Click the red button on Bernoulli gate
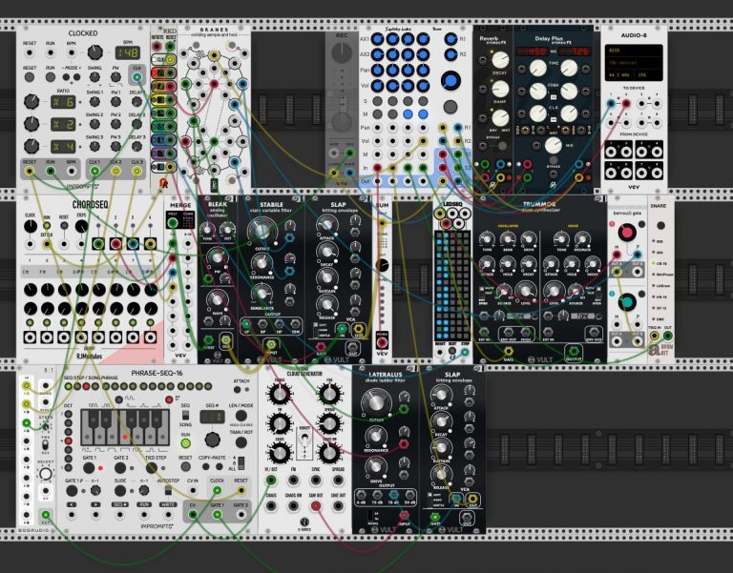Image resolution: width=733 pixels, height=573 pixels. [x=627, y=232]
